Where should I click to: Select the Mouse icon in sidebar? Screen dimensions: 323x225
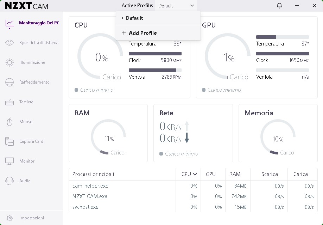click(x=9, y=122)
